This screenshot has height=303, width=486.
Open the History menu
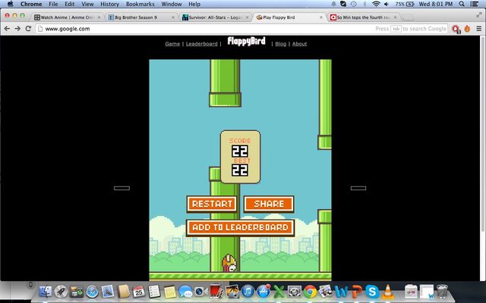[109, 4]
